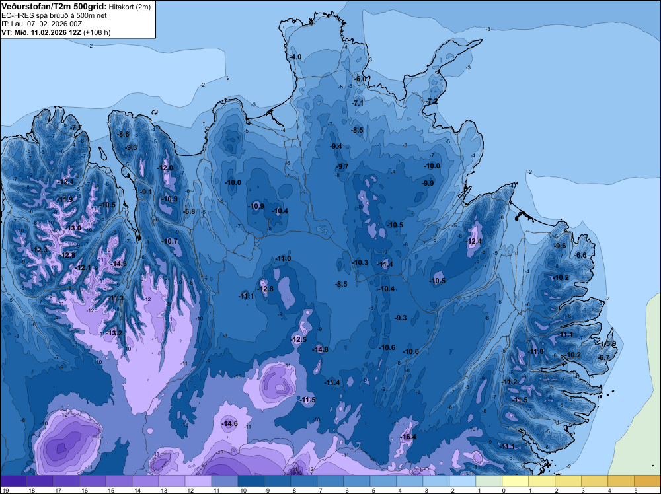The image size is (661, 494).
Task: Click the -9.4 temperature value
Action: tap(336, 146)
